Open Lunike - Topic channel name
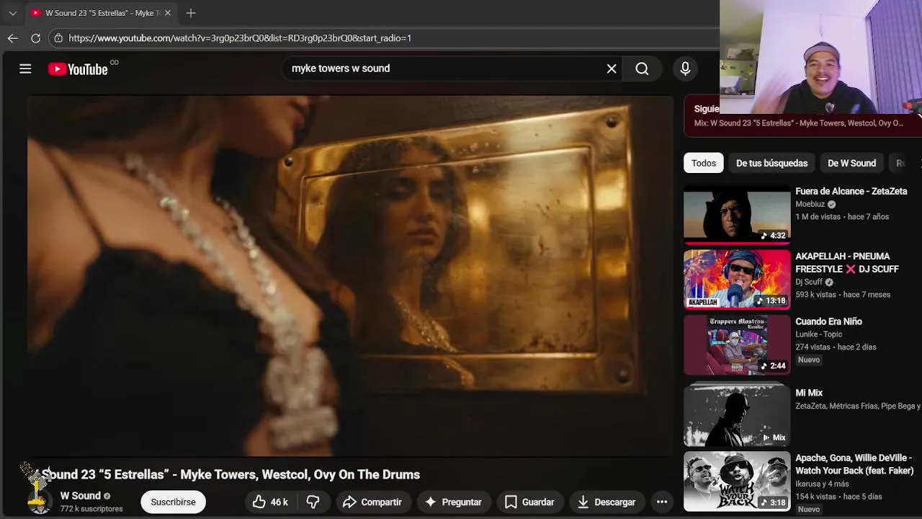 coord(818,334)
